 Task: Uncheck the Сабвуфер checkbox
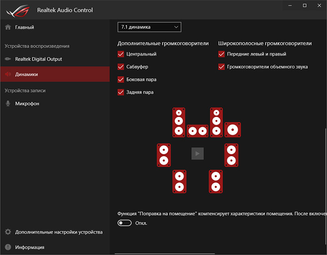(x=121, y=67)
